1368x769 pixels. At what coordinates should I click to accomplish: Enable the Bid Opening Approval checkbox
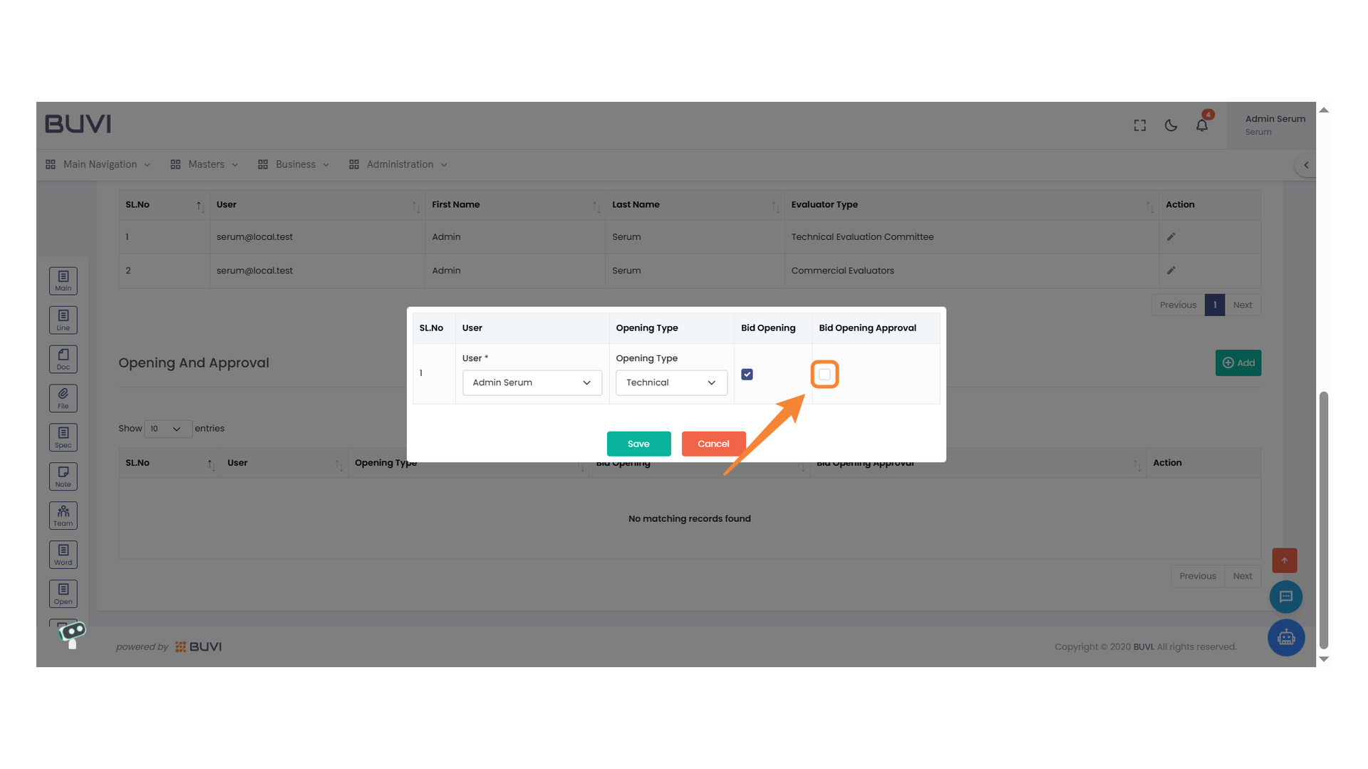tap(824, 374)
